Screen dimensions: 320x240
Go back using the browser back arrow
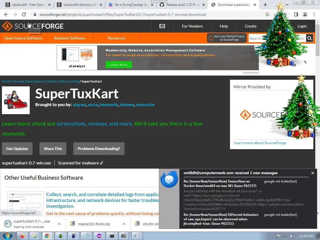pyautogui.click(x=6, y=14)
